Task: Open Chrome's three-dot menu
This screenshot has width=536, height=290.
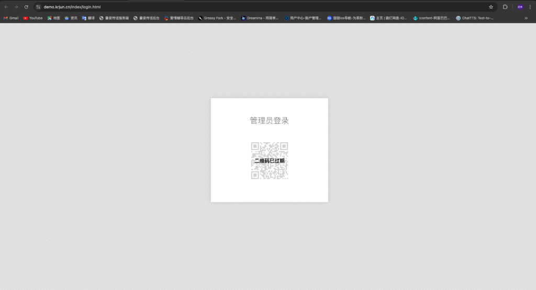Action: [530, 7]
